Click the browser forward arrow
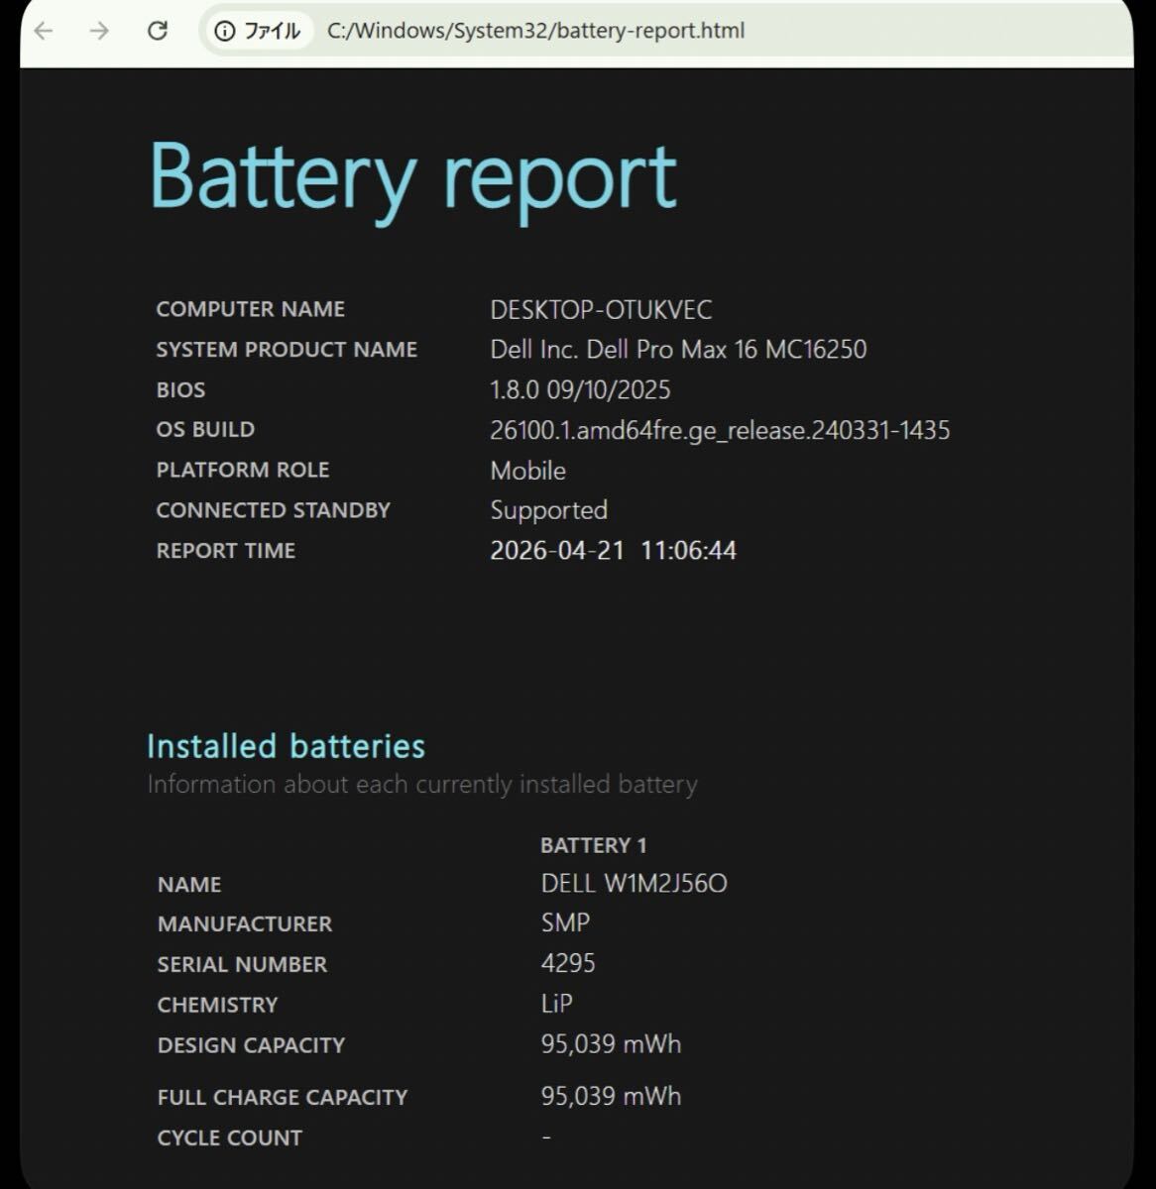The image size is (1156, 1189). pyautogui.click(x=99, y=31)
